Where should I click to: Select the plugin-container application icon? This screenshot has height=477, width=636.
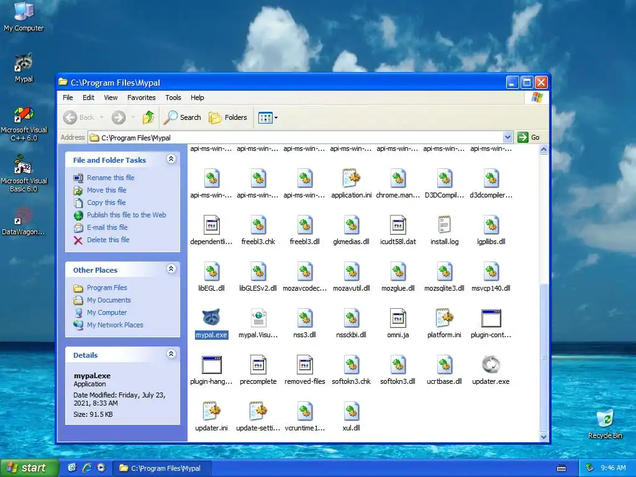[x=491, y=317]
